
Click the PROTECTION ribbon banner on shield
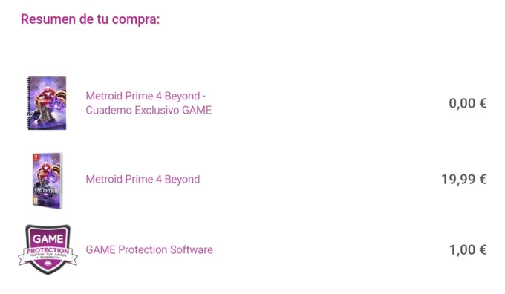coord(48,253)
